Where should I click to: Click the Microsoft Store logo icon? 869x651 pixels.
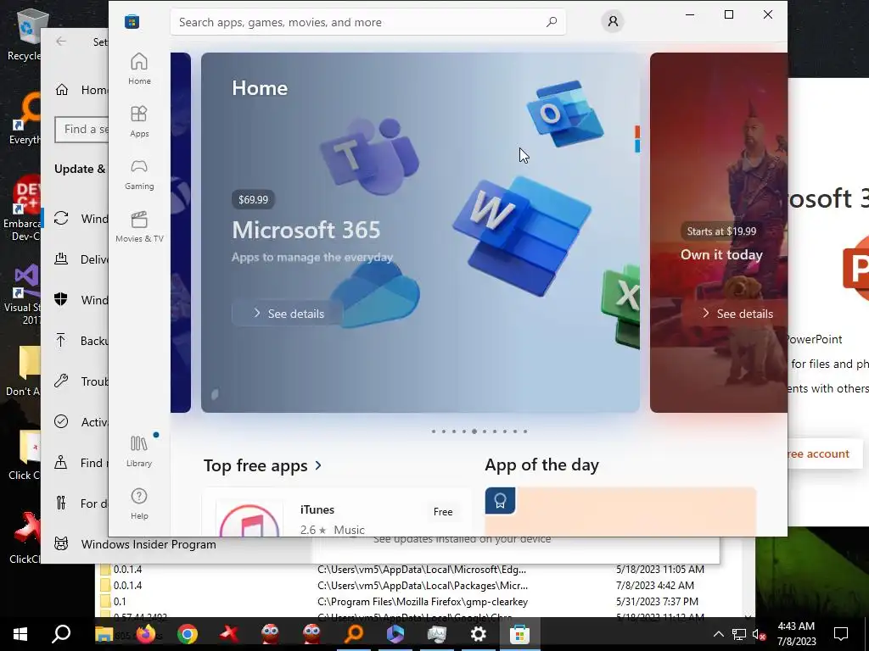pos(132,21)
